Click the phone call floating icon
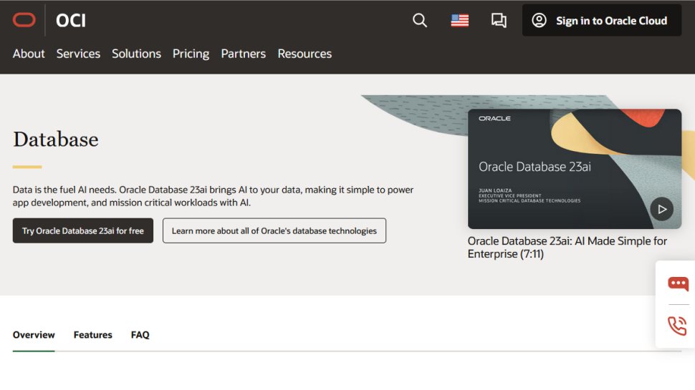Image resolution: width=695 pixels, height=390 pixels. click(677, 326)
